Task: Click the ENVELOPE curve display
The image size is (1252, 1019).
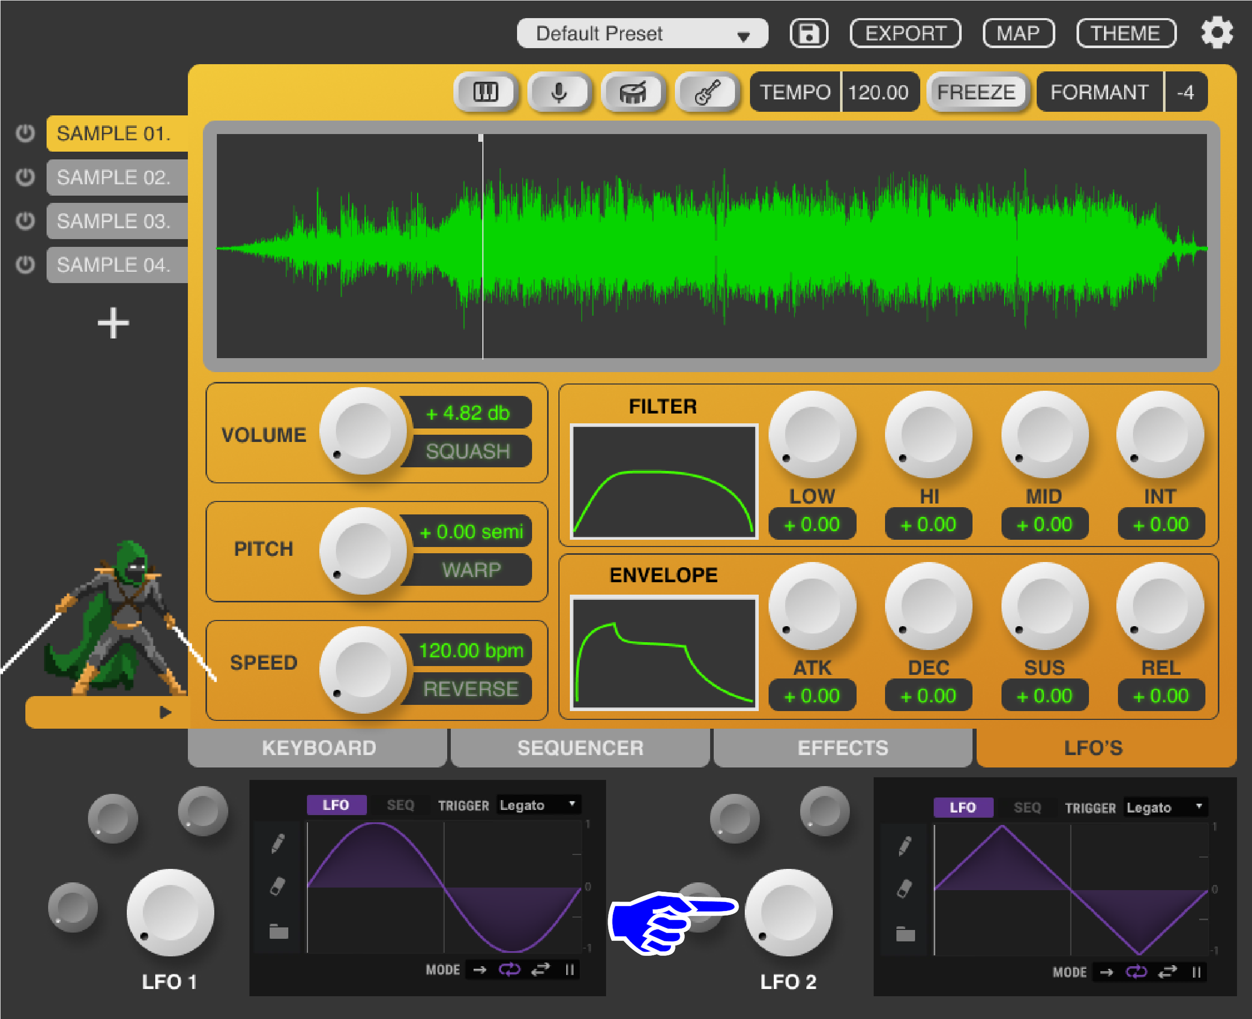Action: click(x=664, y=653)
